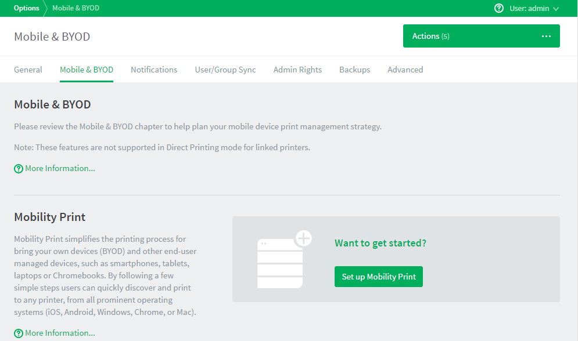The height and width of the screenshot is (341, 578).
Task: Click the Mobile & BYOD page title
Action: pos(52,37)
